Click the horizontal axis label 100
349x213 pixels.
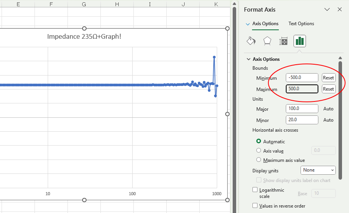pos(132,194)
